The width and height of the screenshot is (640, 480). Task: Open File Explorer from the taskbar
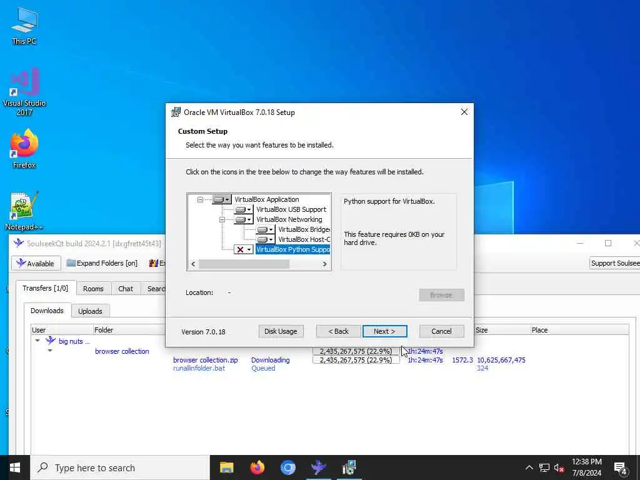226,467
